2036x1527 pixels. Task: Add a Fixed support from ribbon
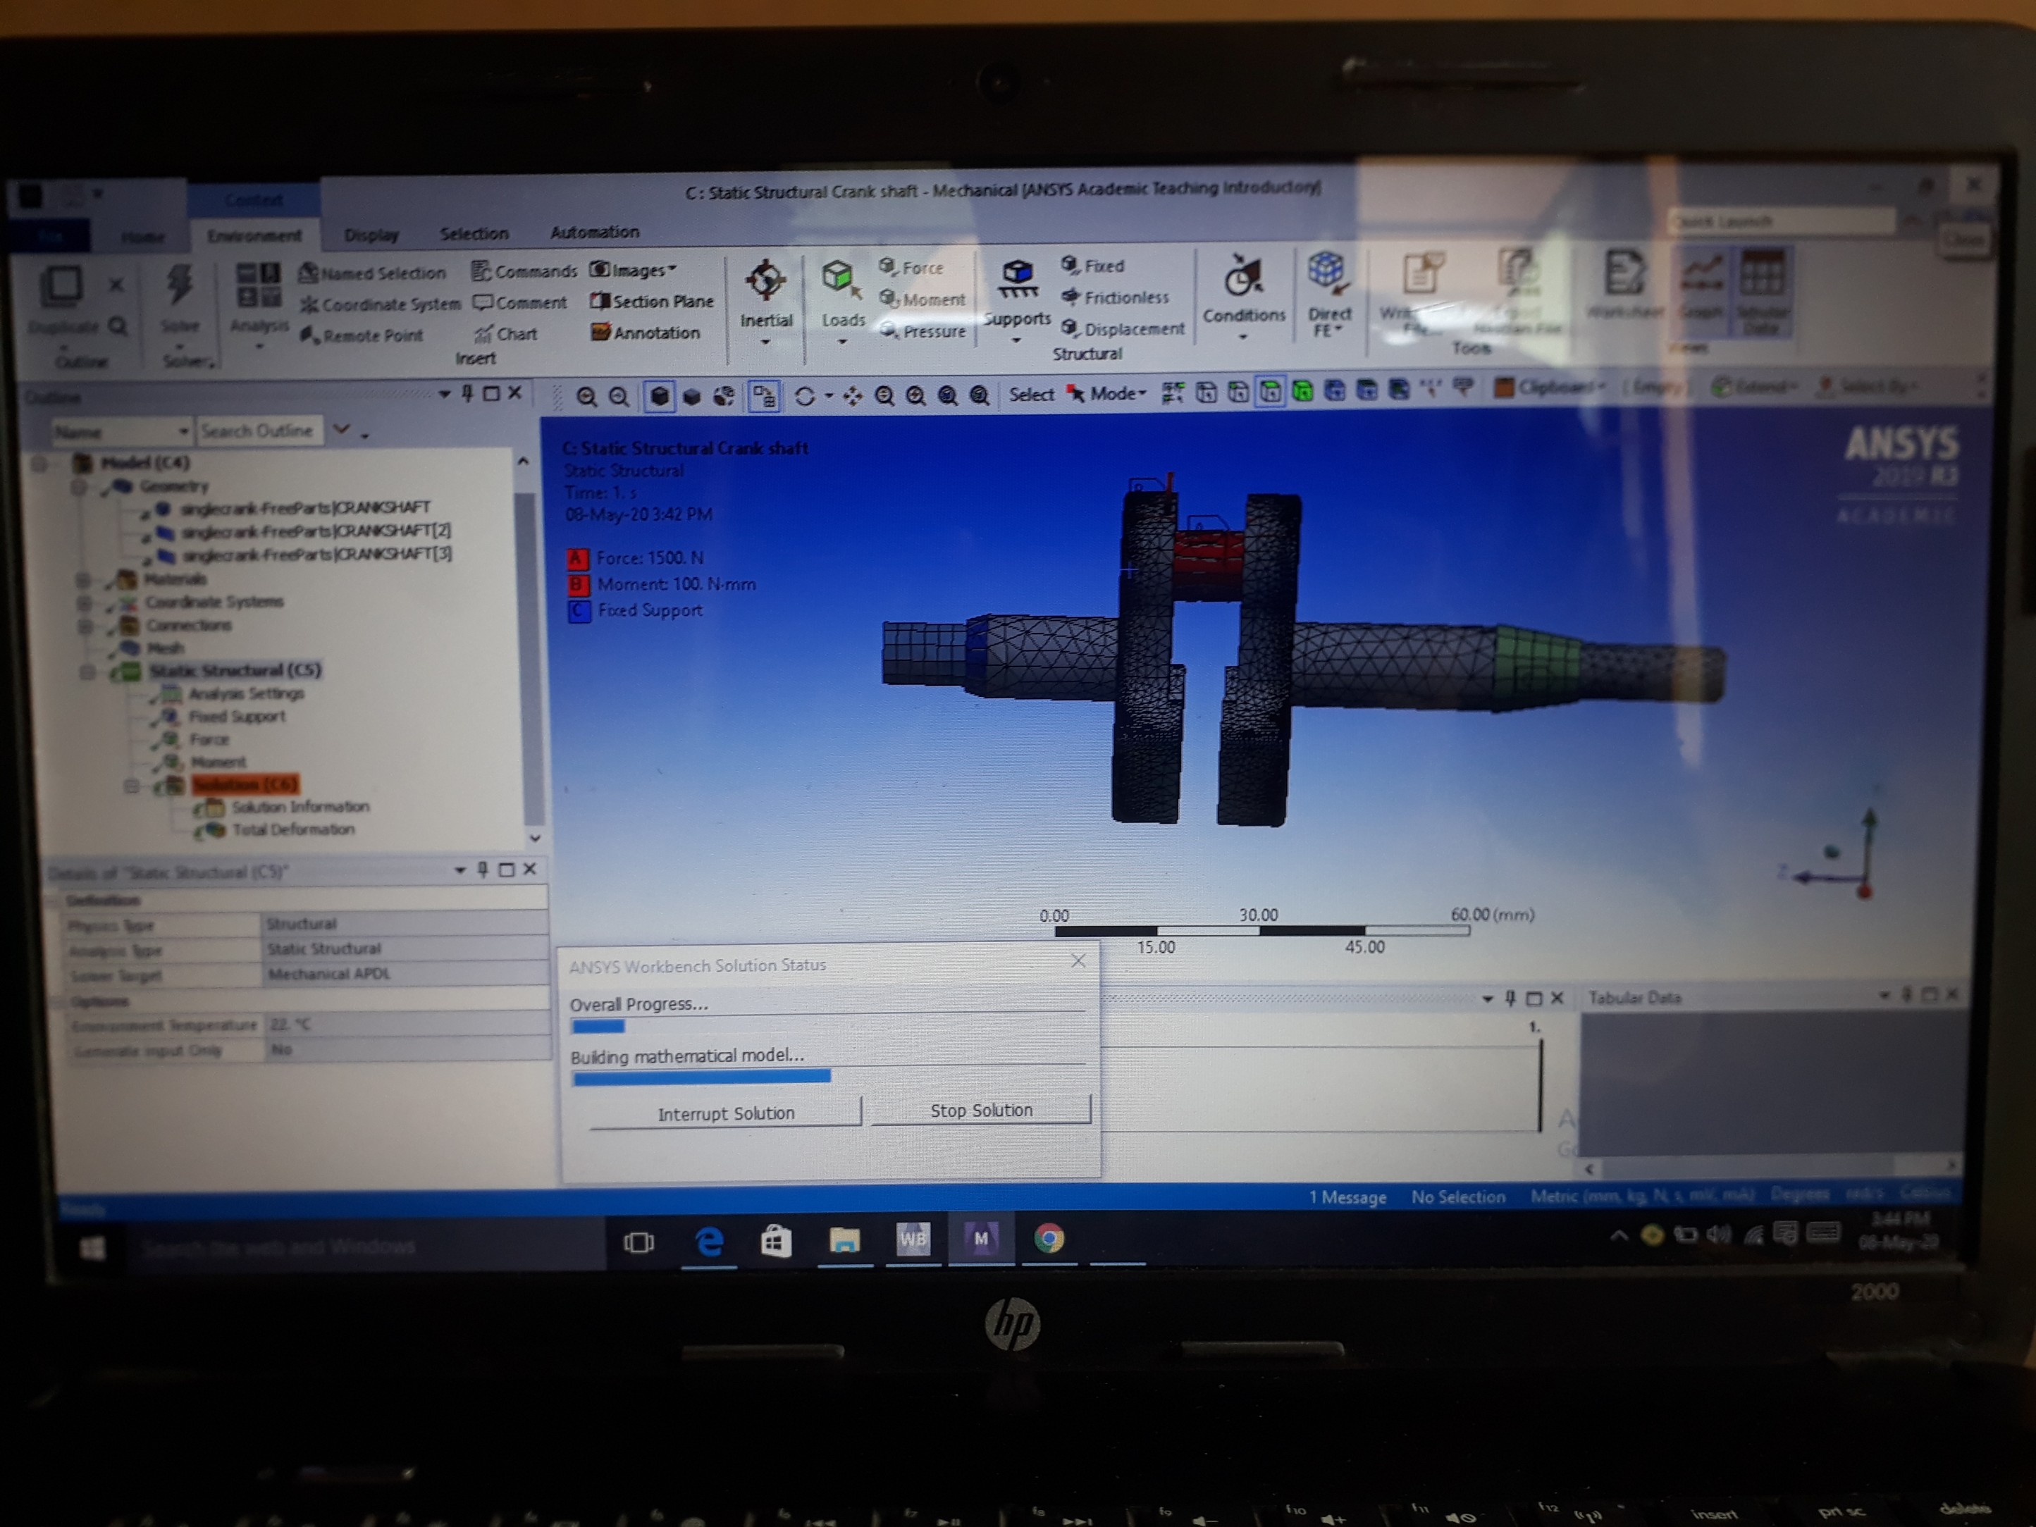pyautogui.click(x=1070, y=265)
